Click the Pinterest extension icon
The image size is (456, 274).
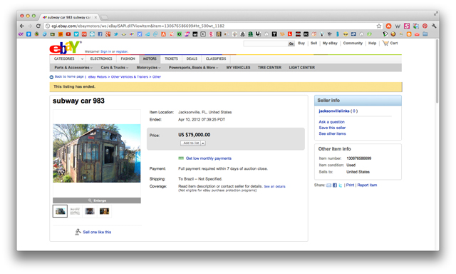pyautogui.click(x=425, y=26)
